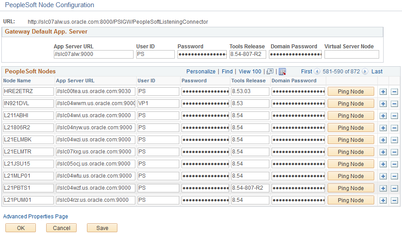
Task: Edit Domain Password field for L211ABHI
Action: coord(298,115)
